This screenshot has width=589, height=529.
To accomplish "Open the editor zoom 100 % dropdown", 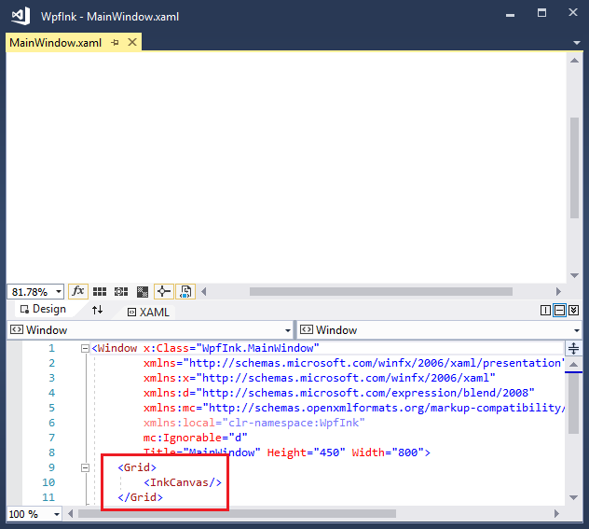I will (57, 514).
